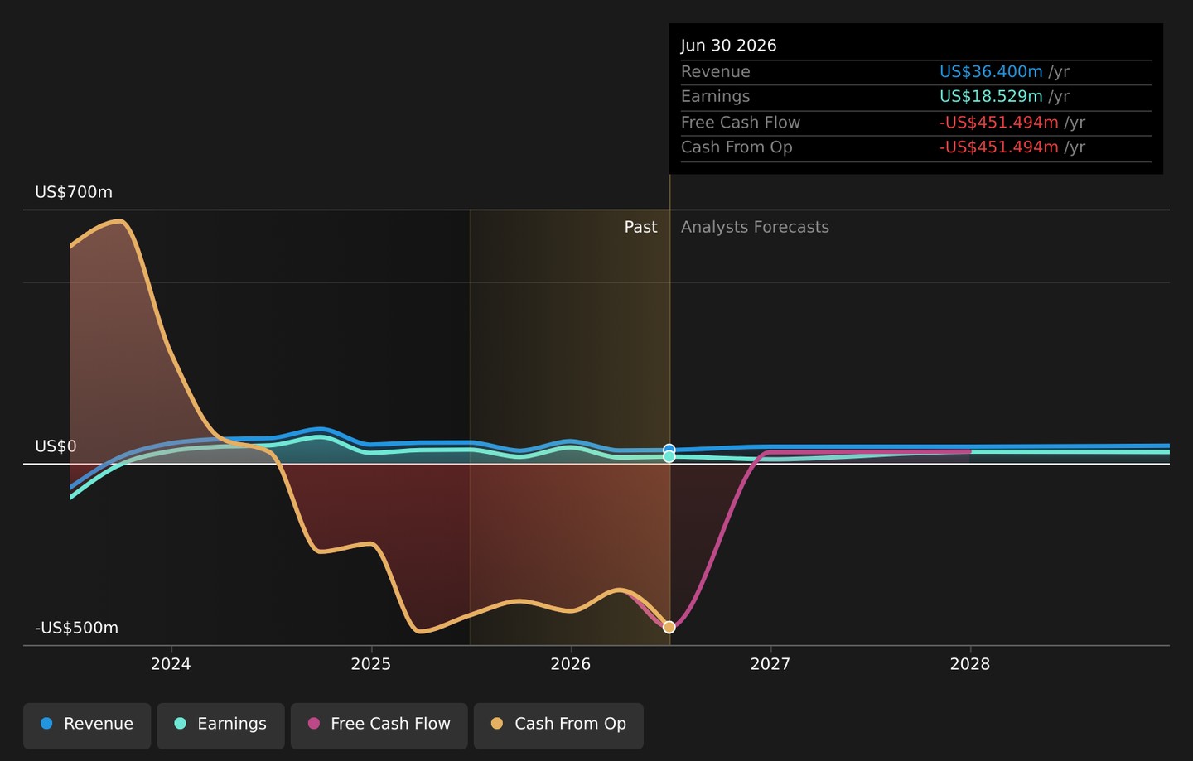Click the US$36.400m revenue value in tooltip

991,72
